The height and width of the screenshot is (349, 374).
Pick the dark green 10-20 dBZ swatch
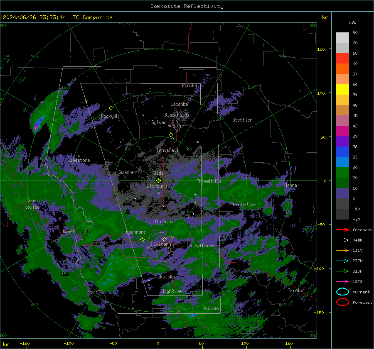(x=342, y=183)
